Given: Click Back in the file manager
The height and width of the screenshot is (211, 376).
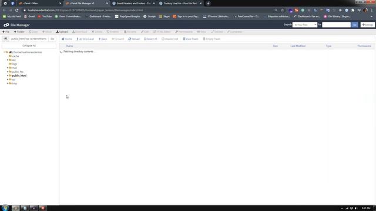Looking at the screenshot, I should tap(103, 39).
